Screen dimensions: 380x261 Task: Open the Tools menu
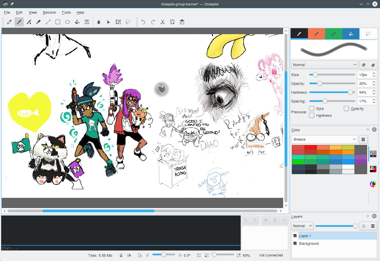pyautogui.click(x=66, y=13)
